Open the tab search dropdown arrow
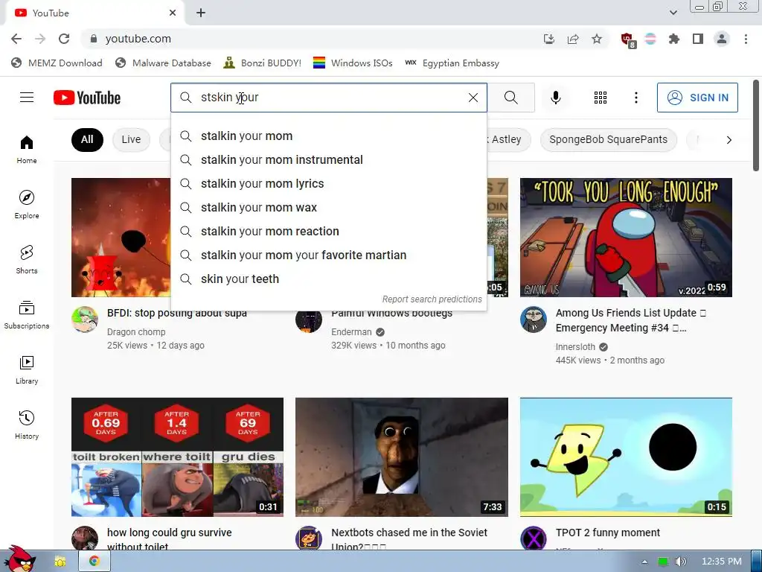The width and height of the screenshot is (762, 572). click(x=673, y=13)
